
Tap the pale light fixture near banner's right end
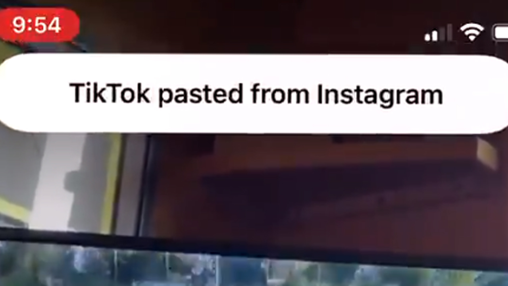pos(487,153)
